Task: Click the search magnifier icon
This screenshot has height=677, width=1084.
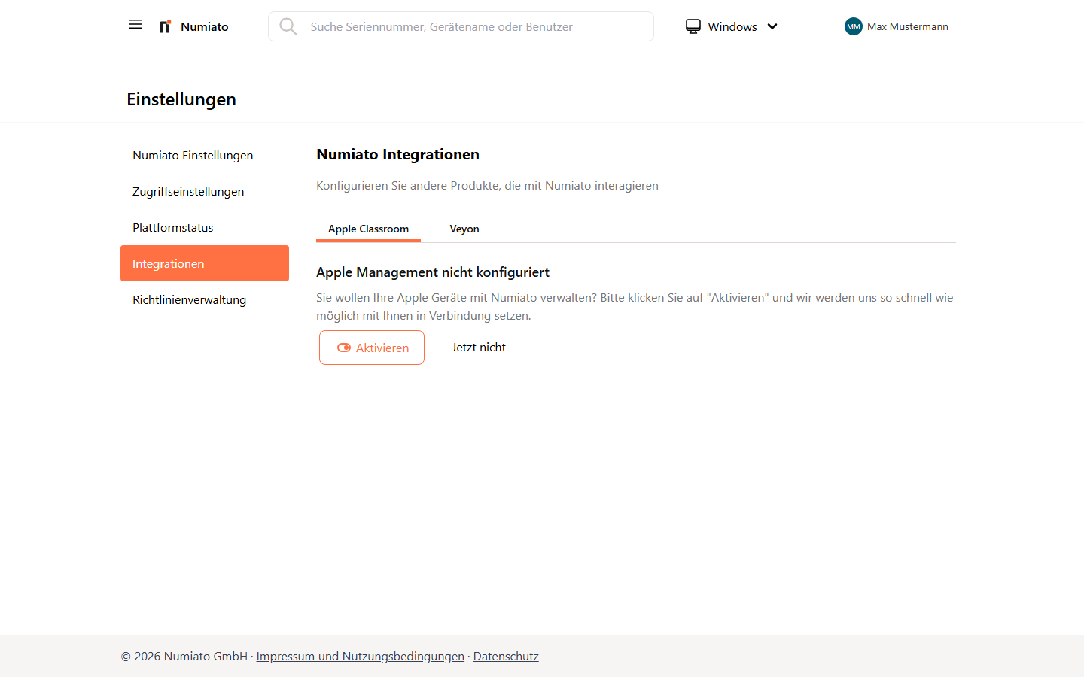Action: pyautogui.click(x=288, y=26)
